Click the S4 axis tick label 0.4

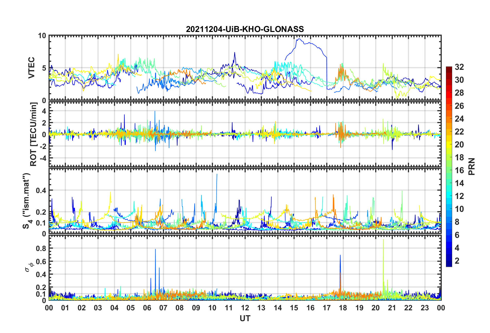coord(41,190)
